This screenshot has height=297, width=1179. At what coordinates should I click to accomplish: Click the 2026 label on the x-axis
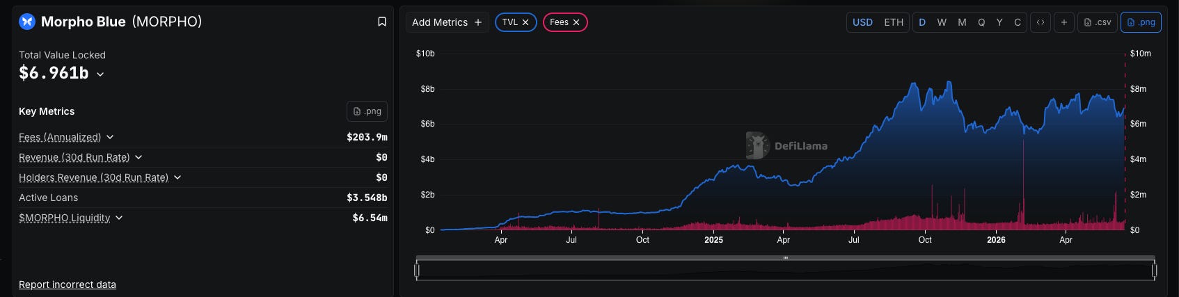996,240
